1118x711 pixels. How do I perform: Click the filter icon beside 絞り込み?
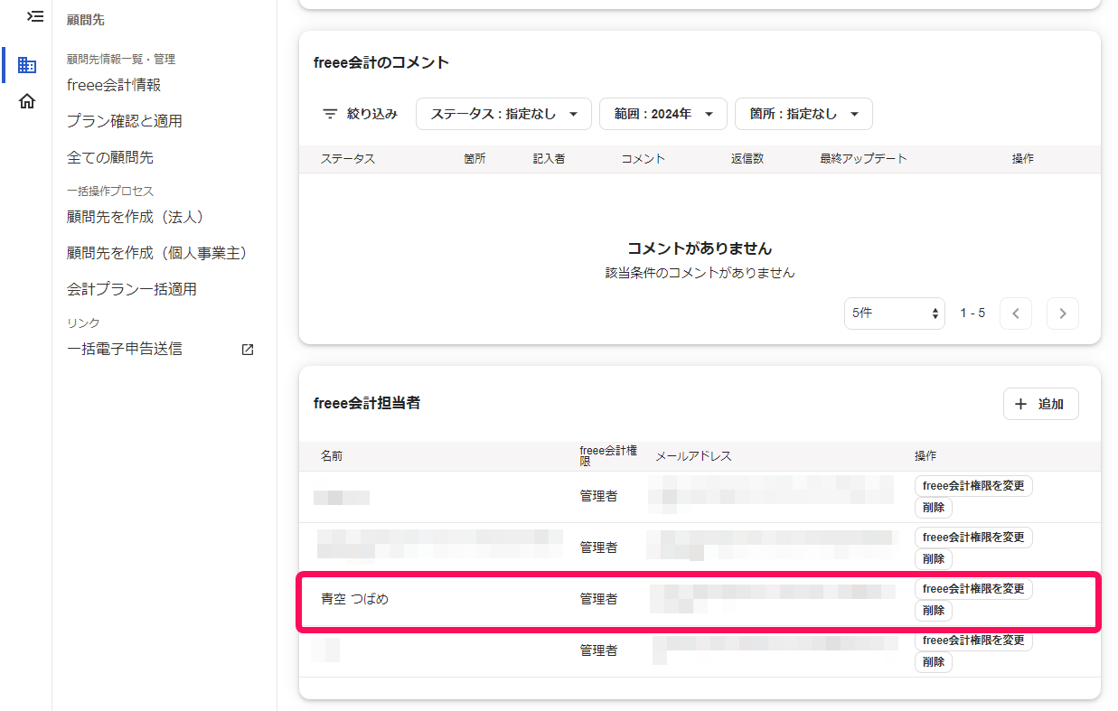[x=330, y=114]
